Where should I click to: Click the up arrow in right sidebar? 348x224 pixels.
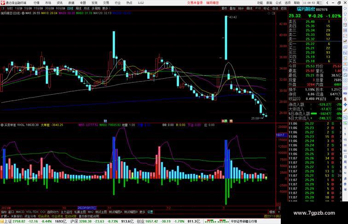pos(345,14)
